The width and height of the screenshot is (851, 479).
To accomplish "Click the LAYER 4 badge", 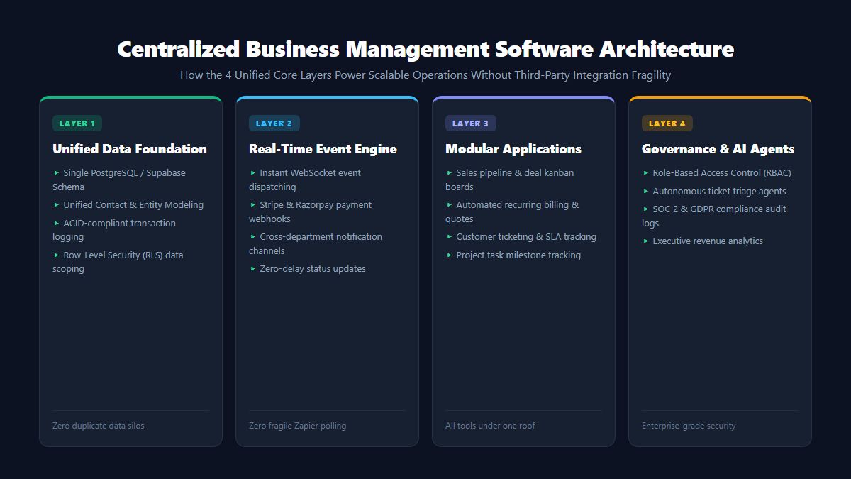I will click(x=667, y=123).
